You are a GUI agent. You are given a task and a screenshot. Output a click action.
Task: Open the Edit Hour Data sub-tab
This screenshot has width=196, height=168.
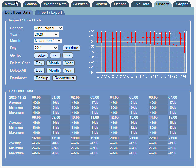(x=18, y=12)
